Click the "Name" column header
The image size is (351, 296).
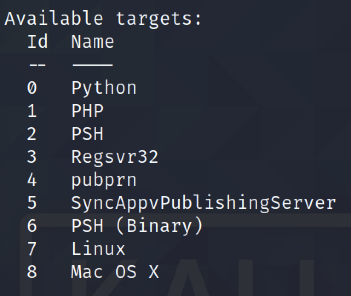coord(92,42)
